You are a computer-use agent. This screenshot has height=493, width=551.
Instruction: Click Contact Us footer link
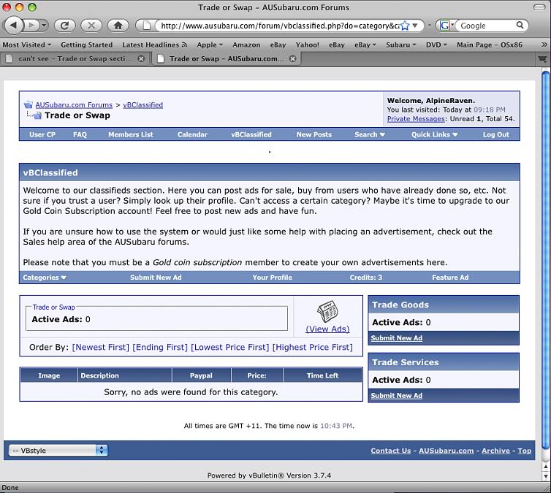pyautogui.click(x=391, y=451)
